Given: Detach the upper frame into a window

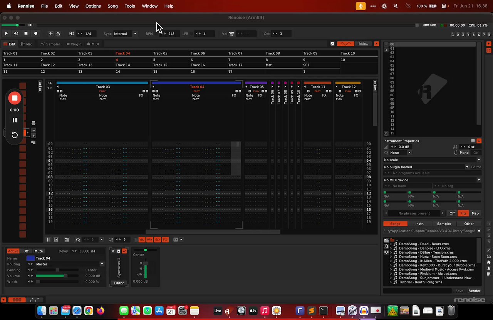Looking at the screenshot, I should (332, 44).
